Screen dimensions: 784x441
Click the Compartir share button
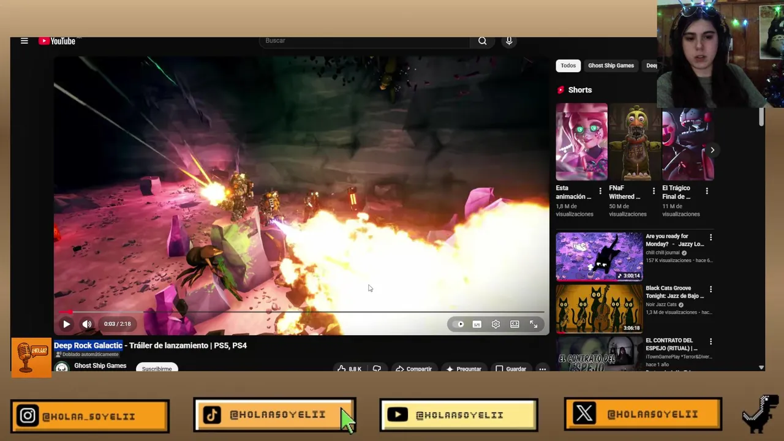[x=414, y=369]
